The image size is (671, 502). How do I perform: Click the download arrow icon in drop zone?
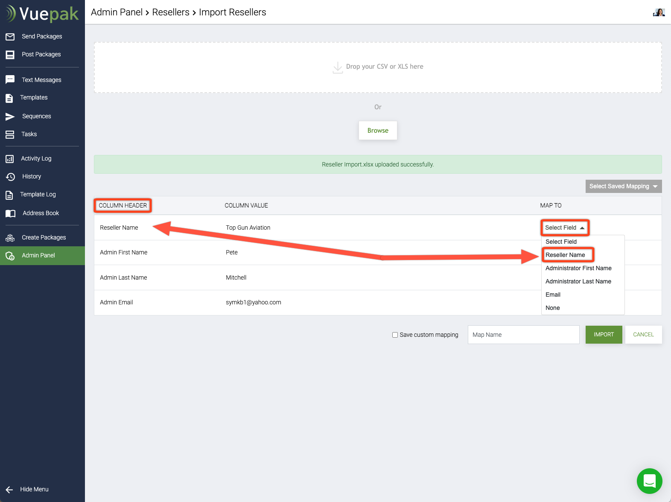click(338, 67)
